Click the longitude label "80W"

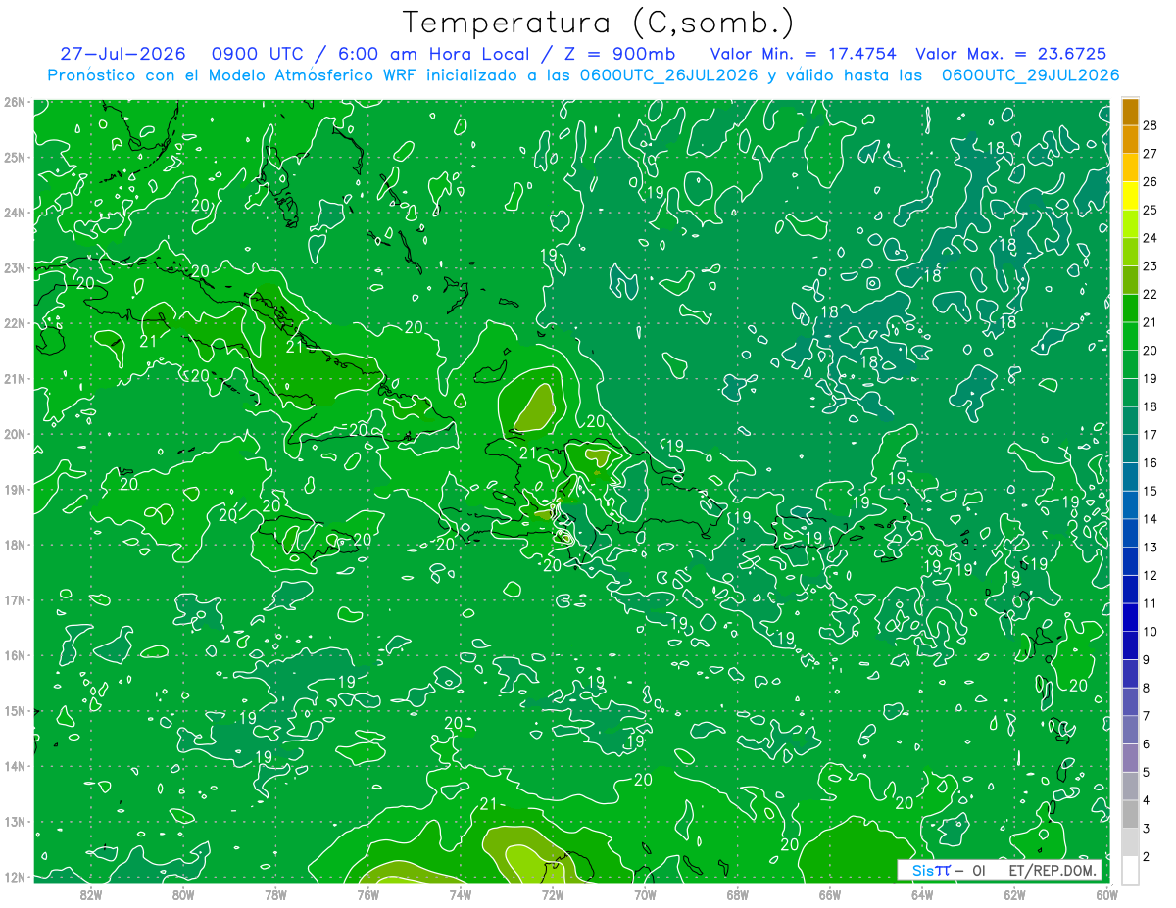click(183, 894)
